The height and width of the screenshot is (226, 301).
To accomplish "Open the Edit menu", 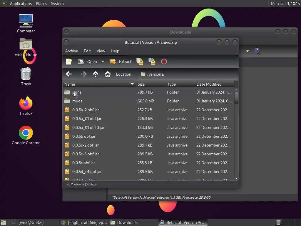I will (x=87, y=51).
